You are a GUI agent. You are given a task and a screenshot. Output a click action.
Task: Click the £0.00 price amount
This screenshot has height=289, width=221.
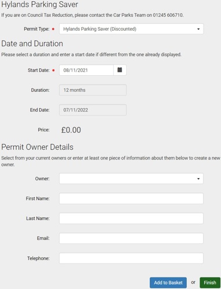click(71, 130)
